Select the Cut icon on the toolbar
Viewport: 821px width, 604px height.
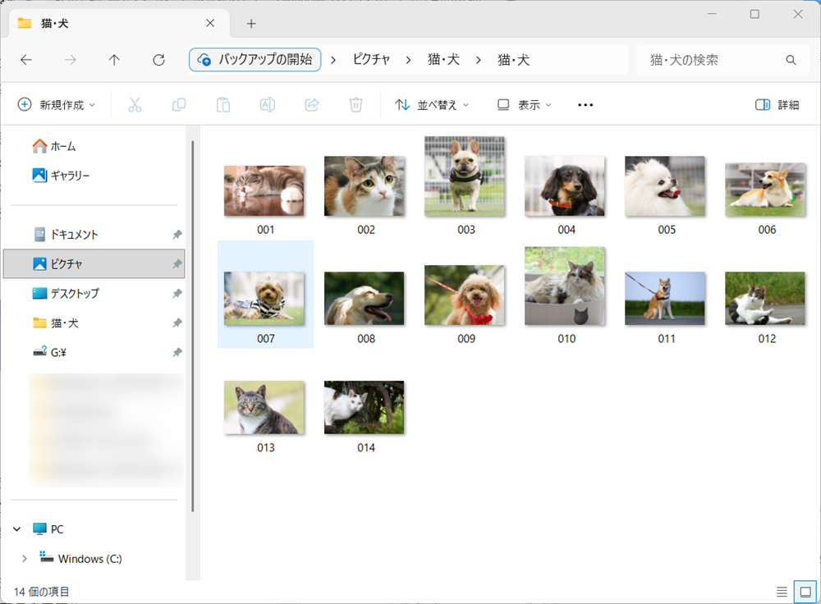pos(135,104)
